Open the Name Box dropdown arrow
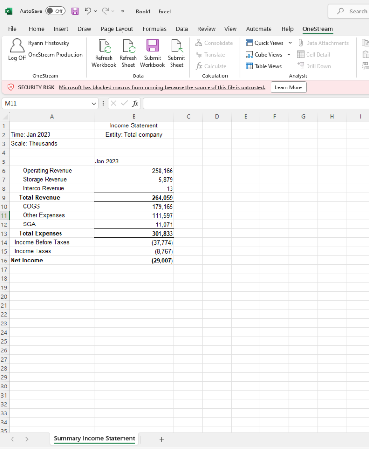Image resolution: width=369 pixels, height=449 pixels. 94,103
